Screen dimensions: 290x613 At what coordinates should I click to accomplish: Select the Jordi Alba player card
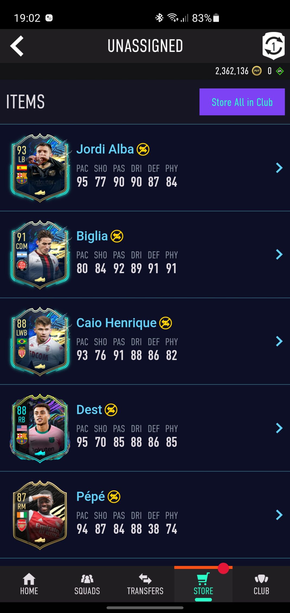coord(40,168)
